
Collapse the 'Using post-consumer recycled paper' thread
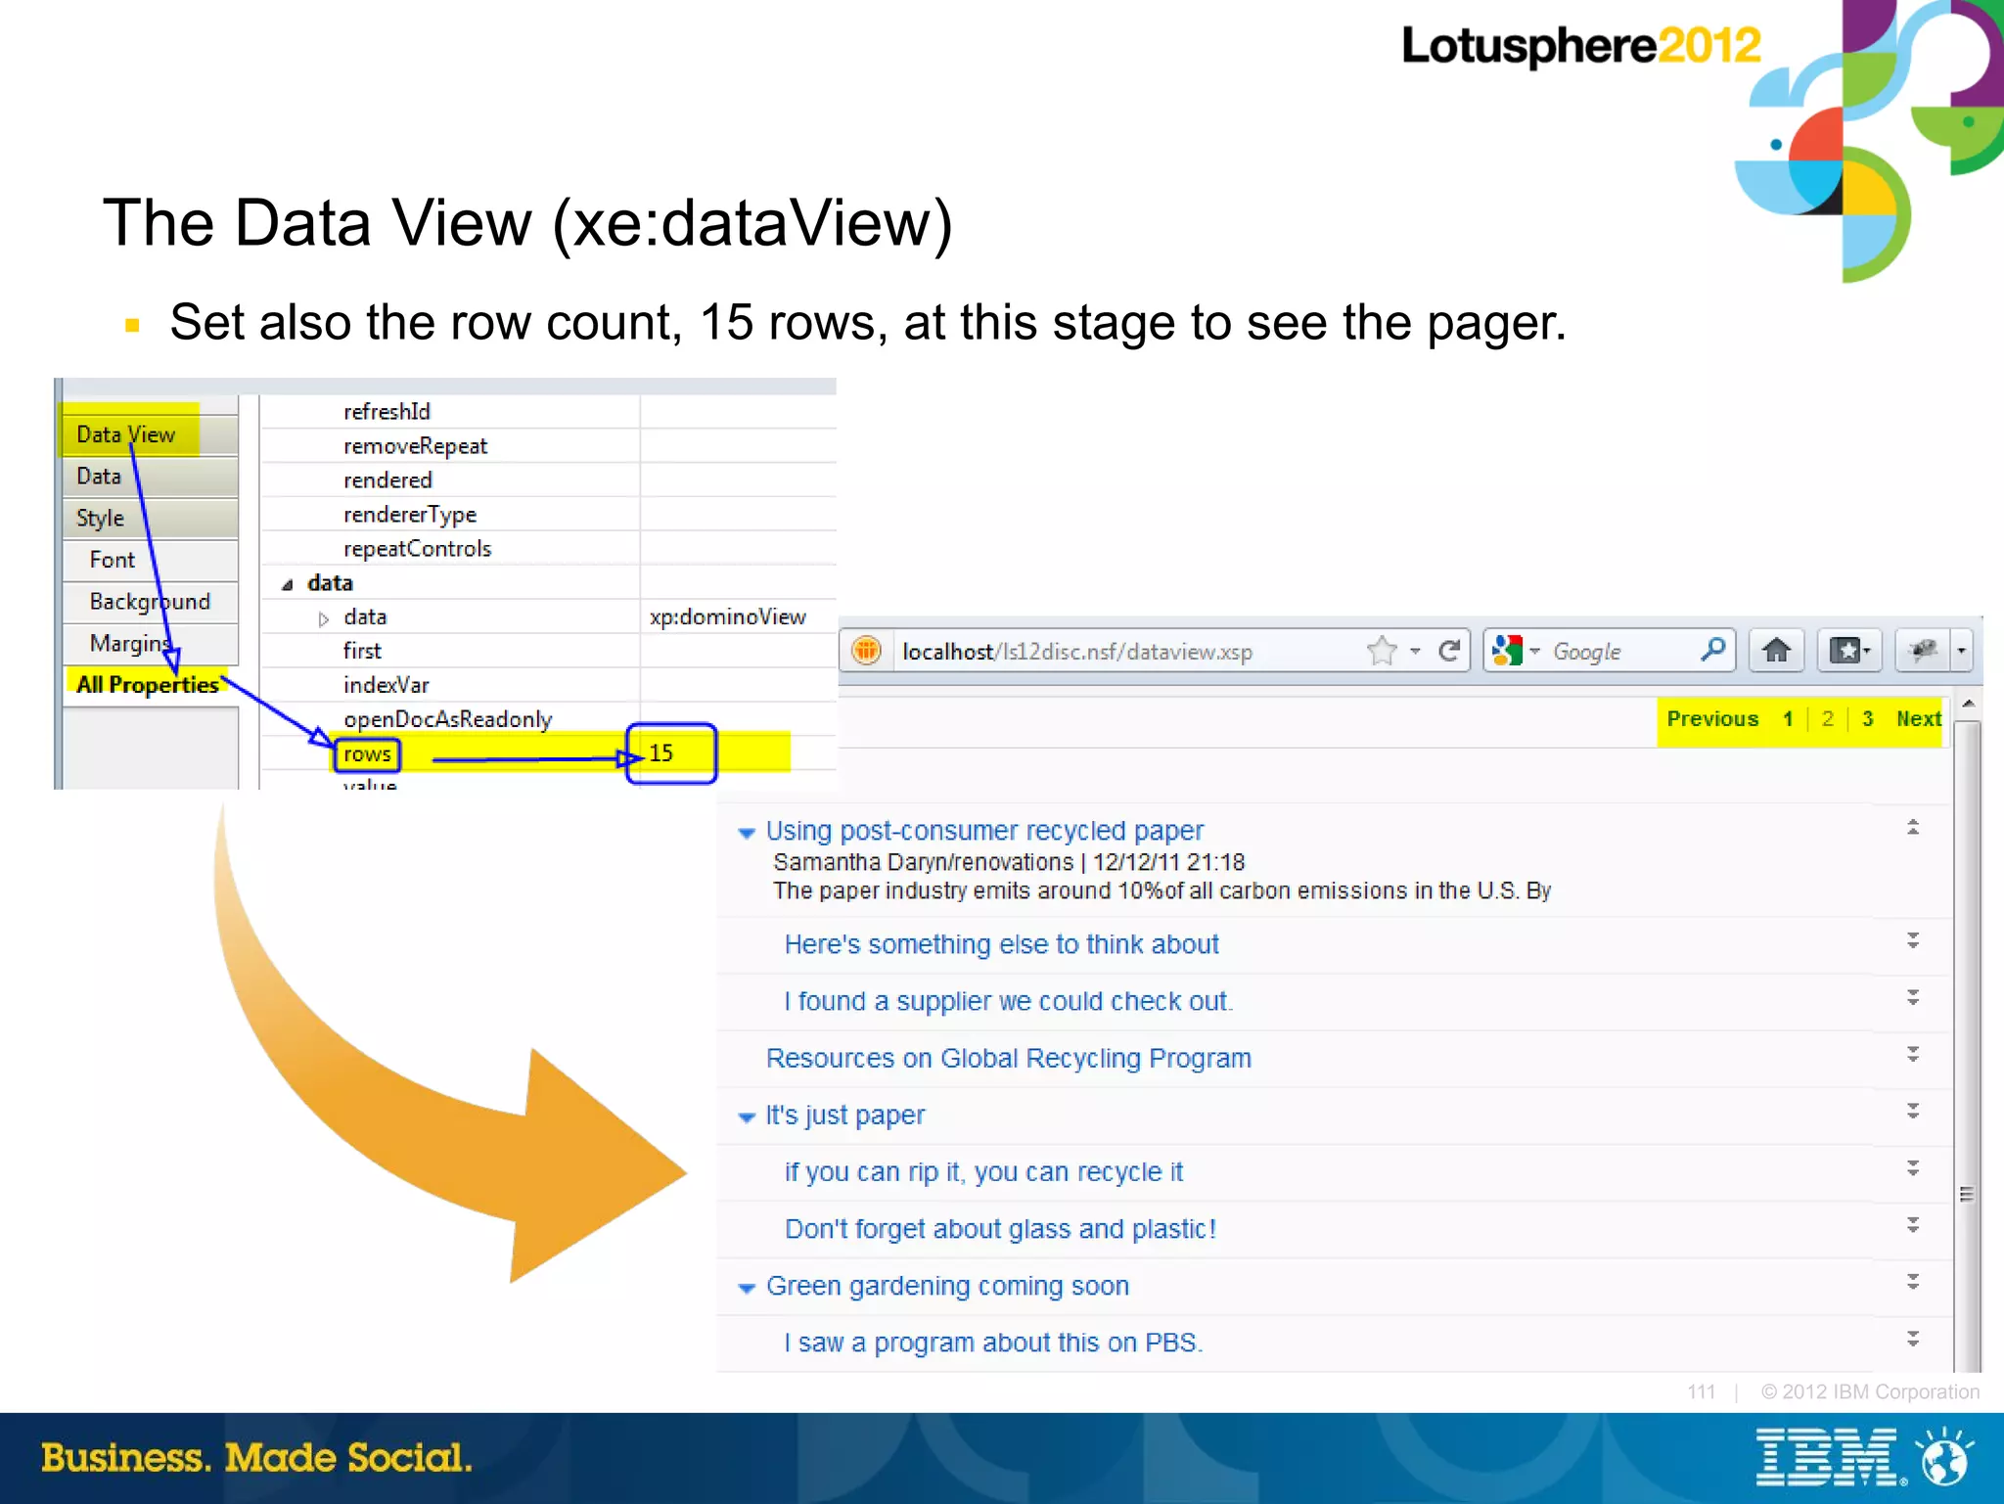747,834
